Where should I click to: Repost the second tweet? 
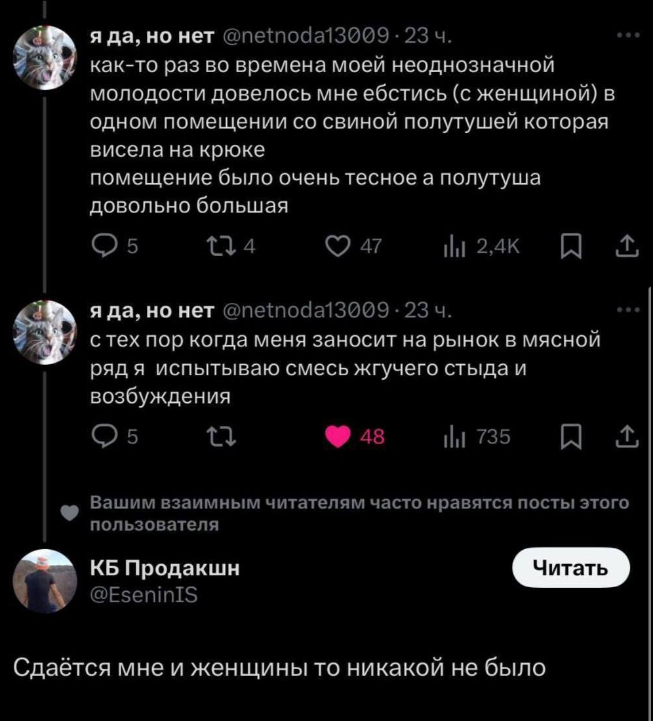214,436
